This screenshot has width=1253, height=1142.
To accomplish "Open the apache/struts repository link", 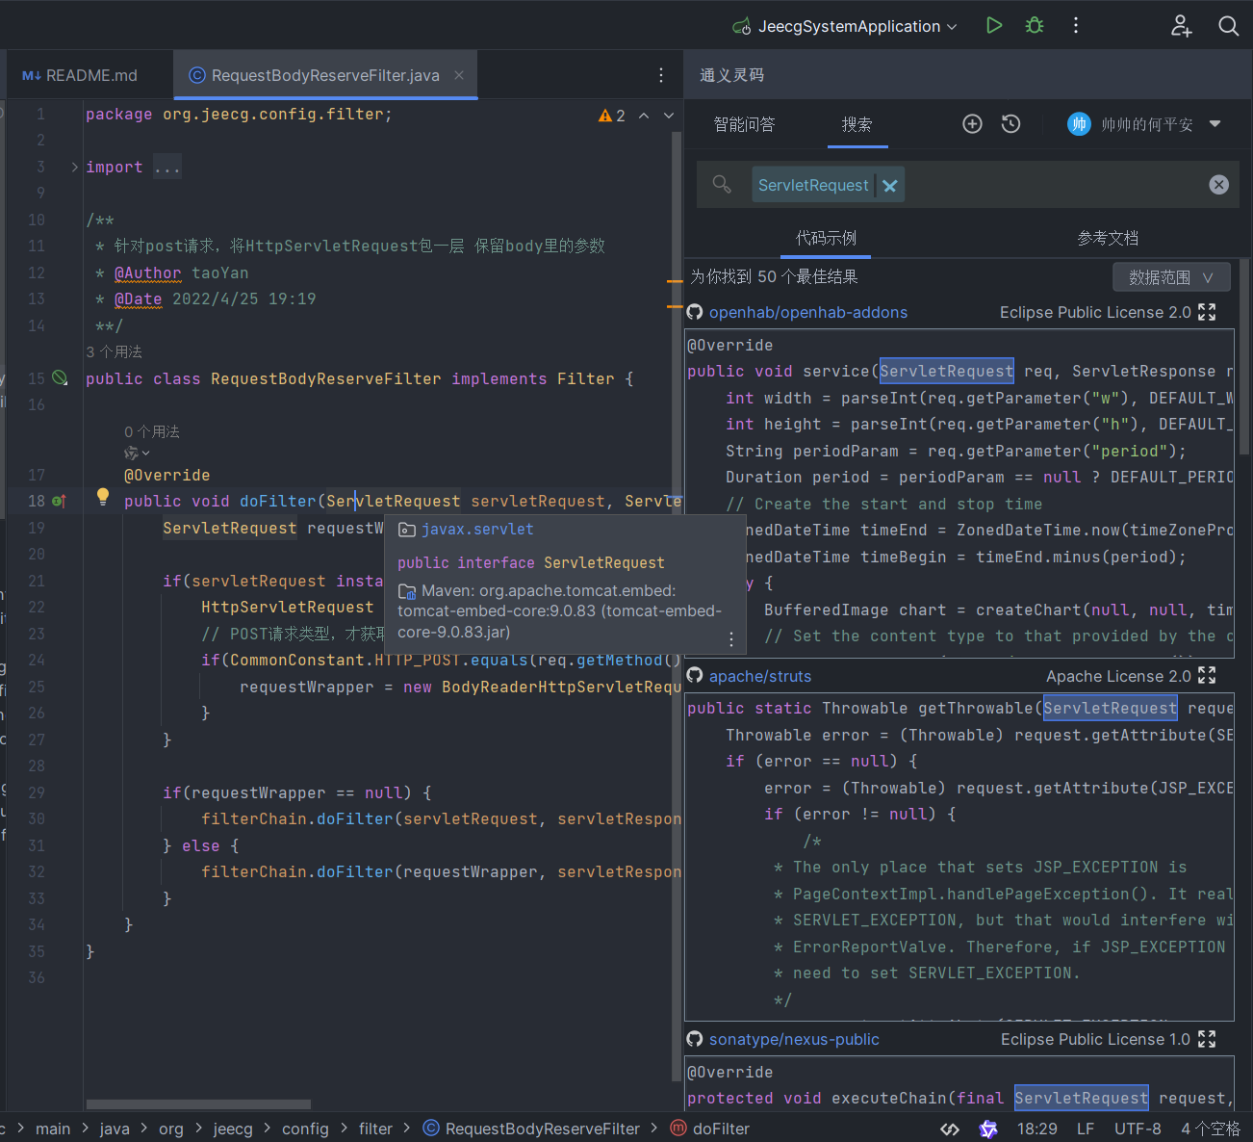I will tap(759, 676).
